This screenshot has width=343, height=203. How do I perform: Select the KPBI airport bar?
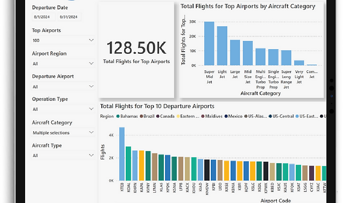(213, 170)
